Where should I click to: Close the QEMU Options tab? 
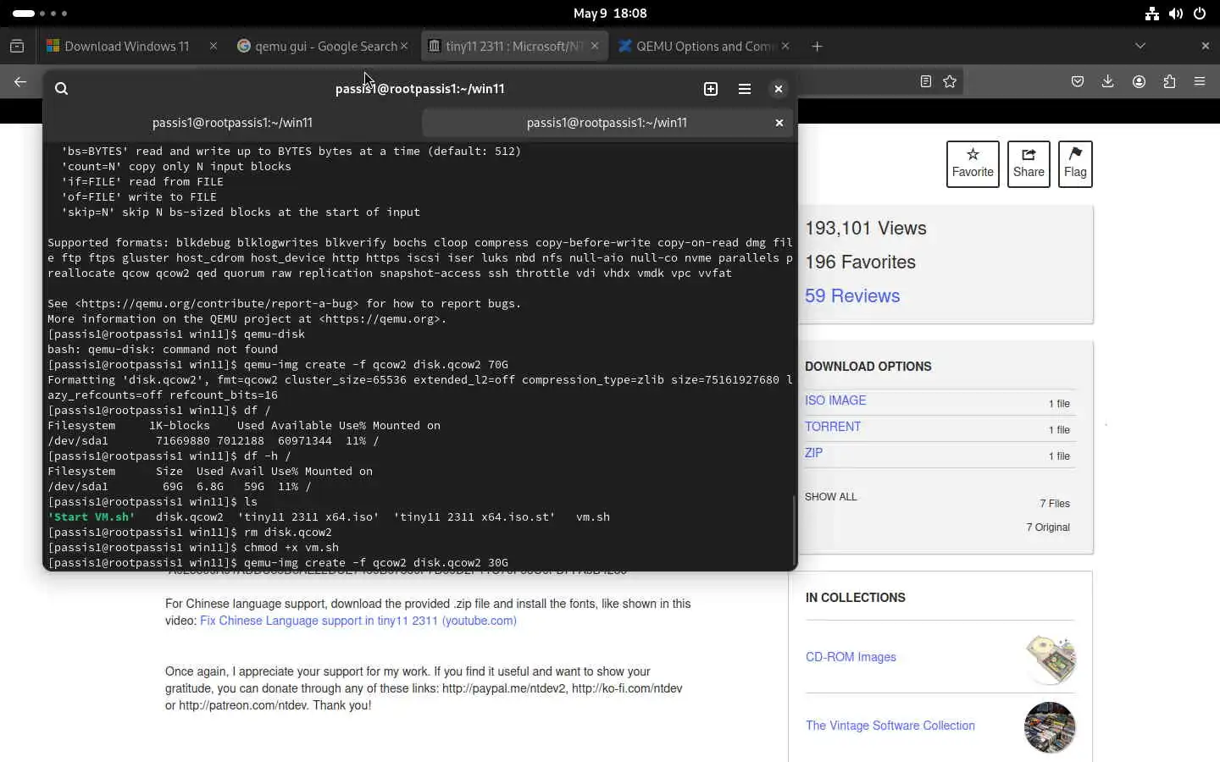tap(785, 47)
